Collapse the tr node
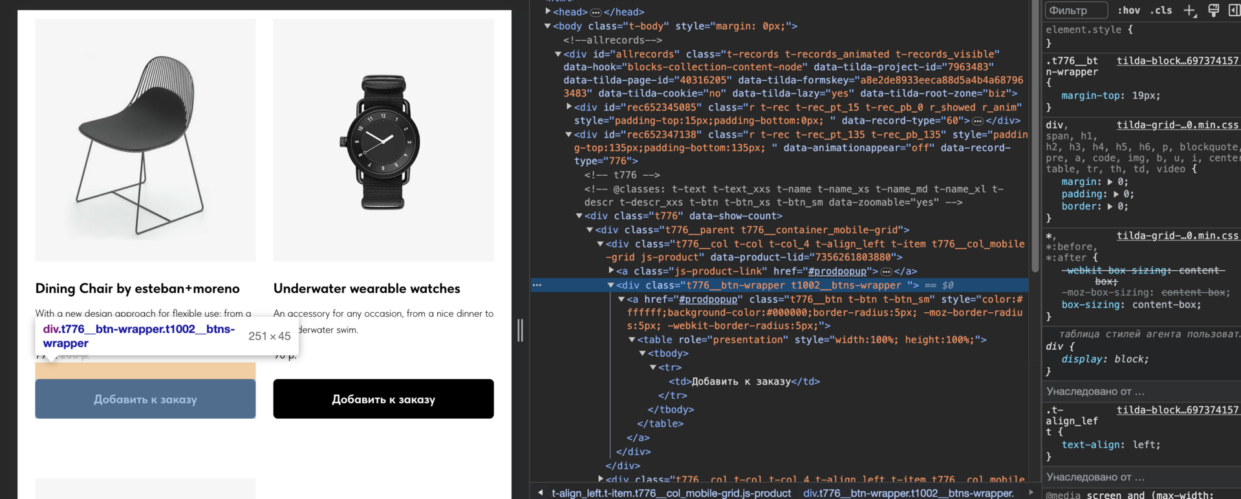 653,367
